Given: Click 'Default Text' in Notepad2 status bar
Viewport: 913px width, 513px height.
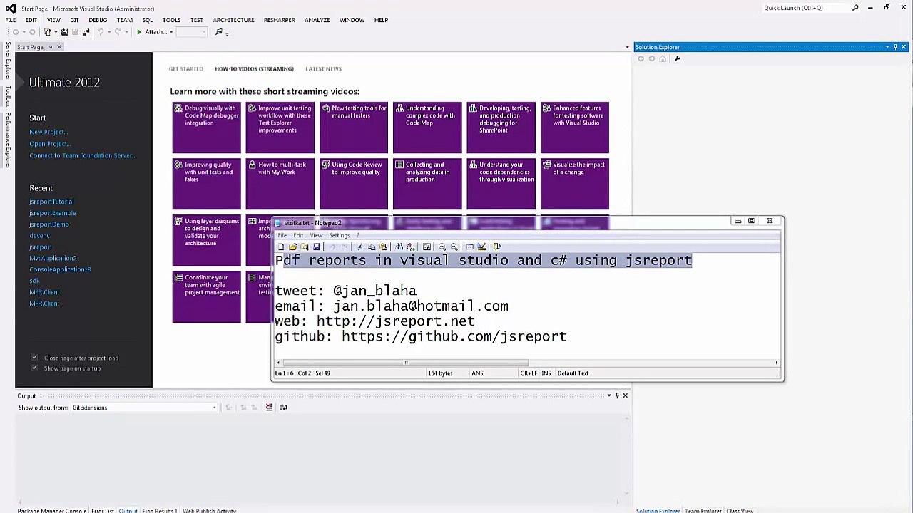Looking at the screenshot, I should point(573,373).
